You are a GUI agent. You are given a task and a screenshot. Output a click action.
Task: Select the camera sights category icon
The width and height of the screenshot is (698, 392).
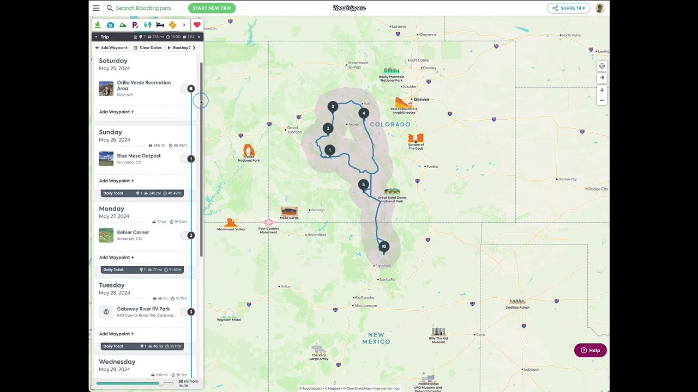click(110, 25)
